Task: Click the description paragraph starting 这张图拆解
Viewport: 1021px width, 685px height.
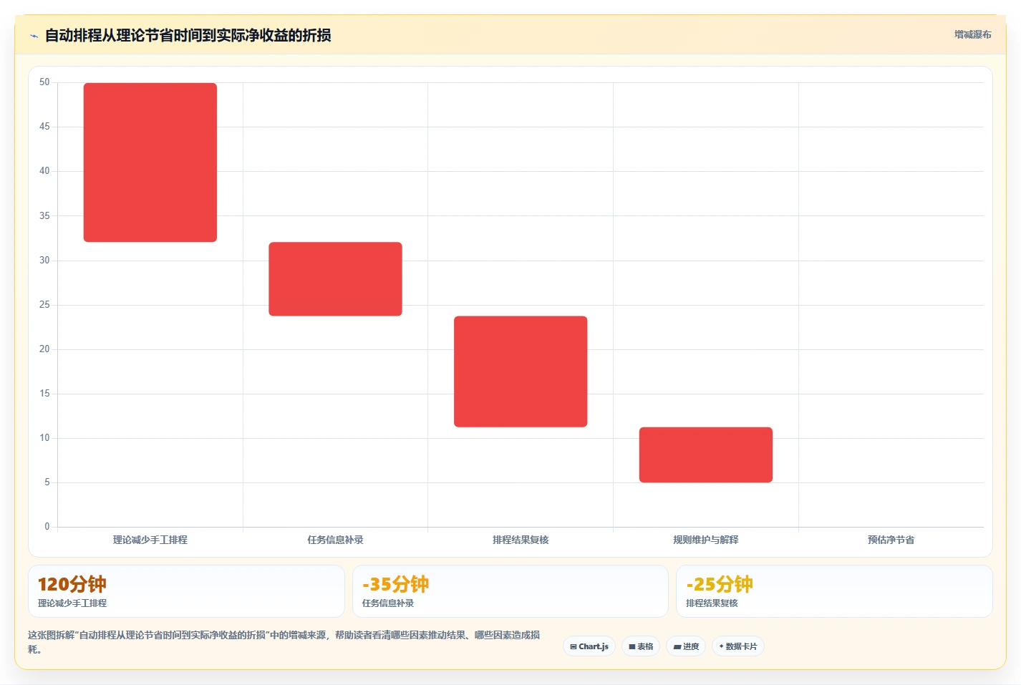Action: point(284,642)
